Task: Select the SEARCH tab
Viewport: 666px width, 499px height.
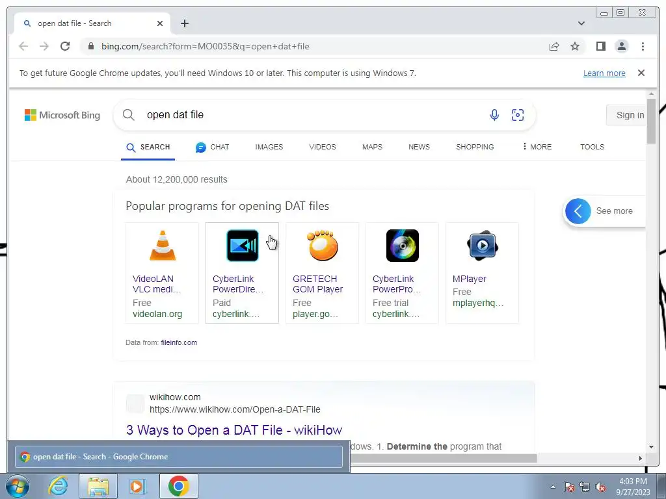Action: (148, 147)
